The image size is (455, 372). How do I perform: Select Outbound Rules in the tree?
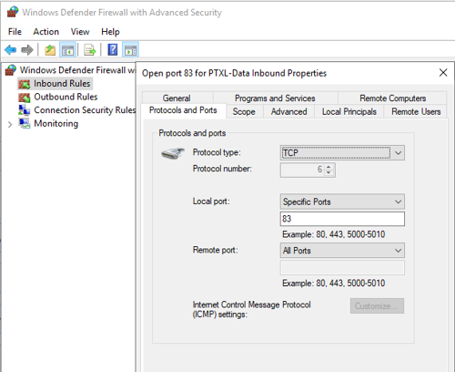click(66, 97)
